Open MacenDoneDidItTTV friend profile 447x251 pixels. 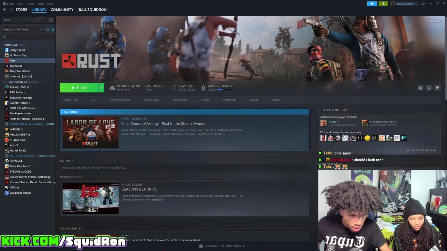pos(383,122)
